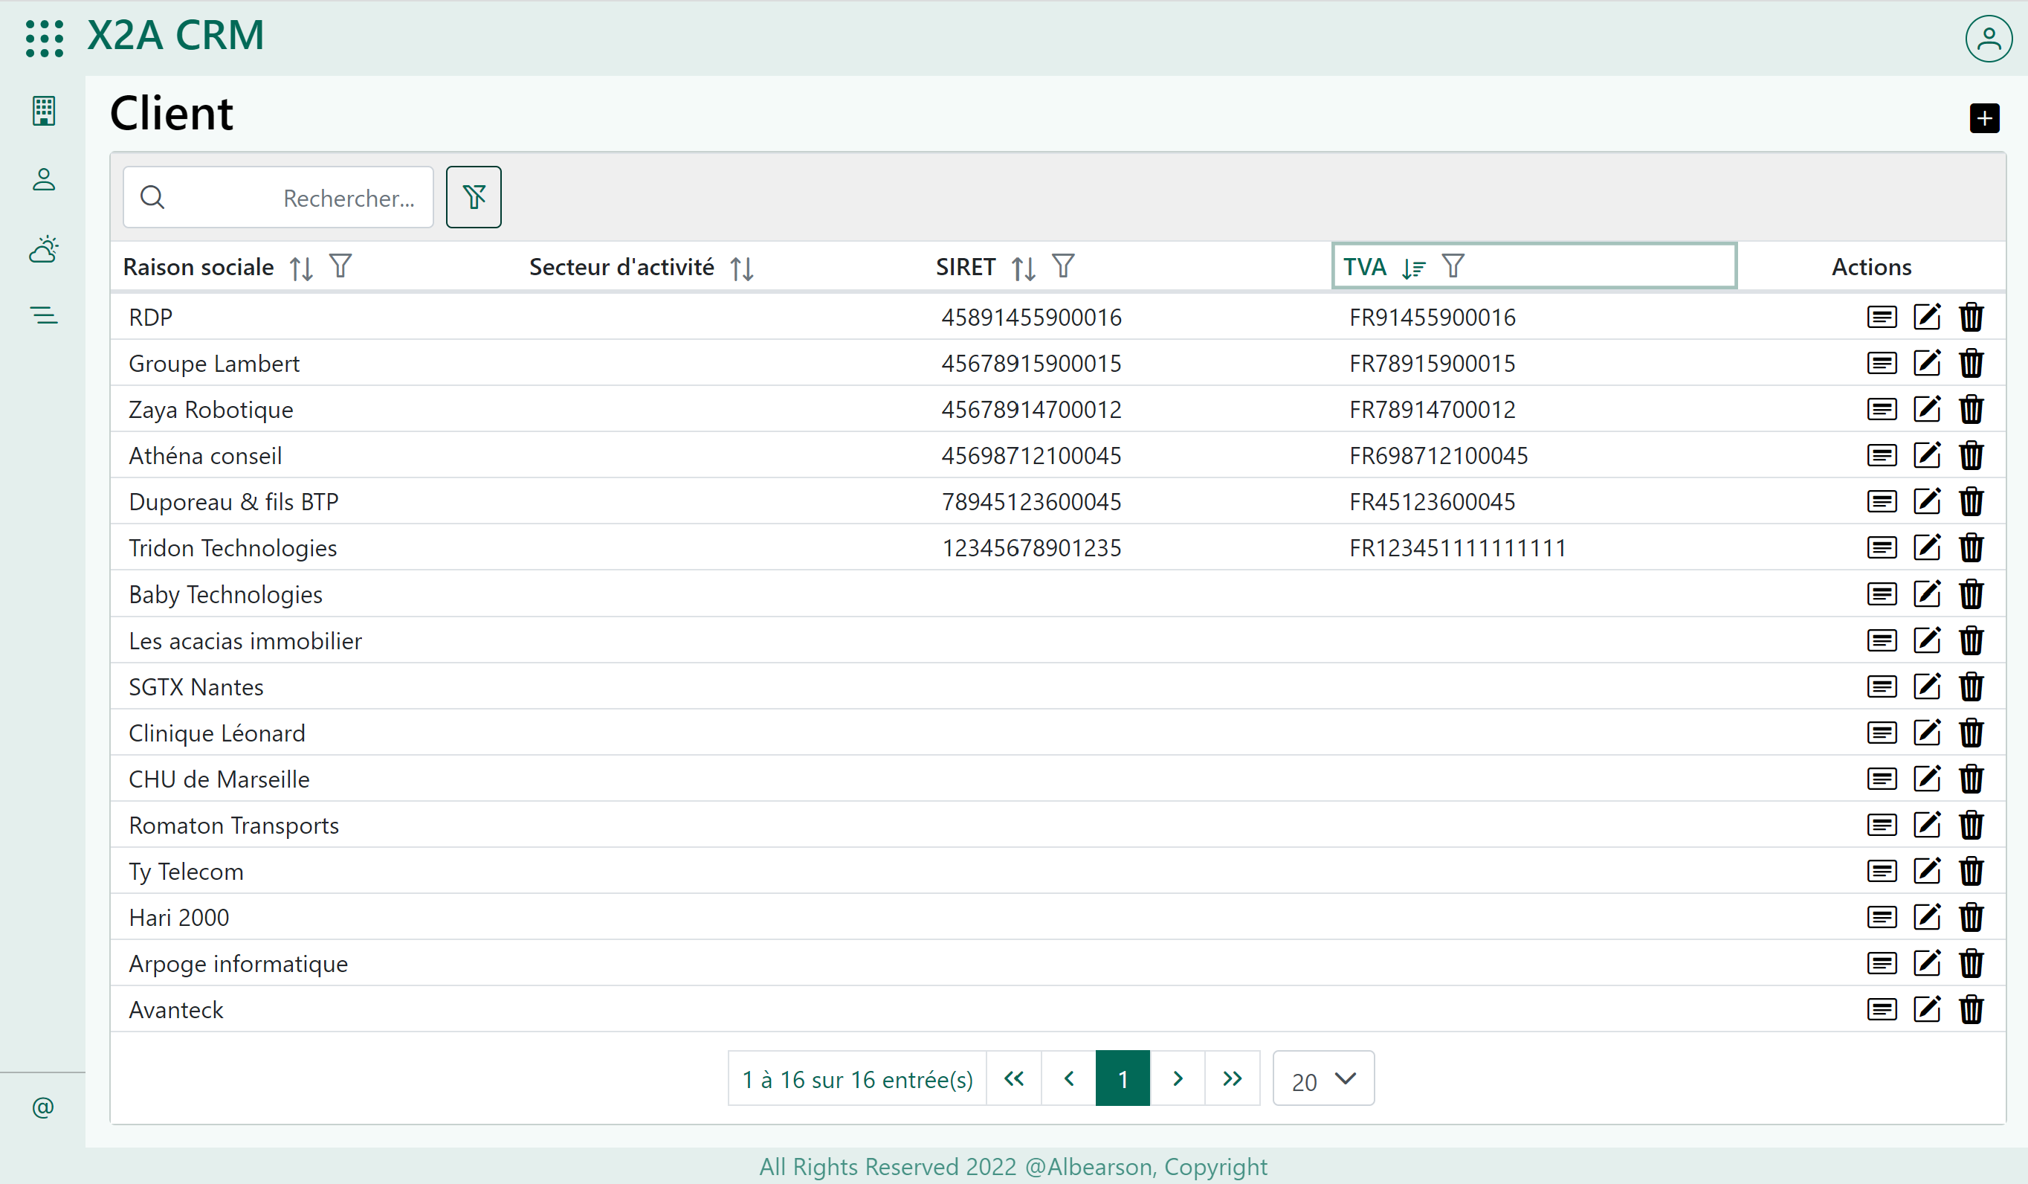
Task: Open the rows-per-page dropdown showing 20
Action: tap(1323, 1079)
